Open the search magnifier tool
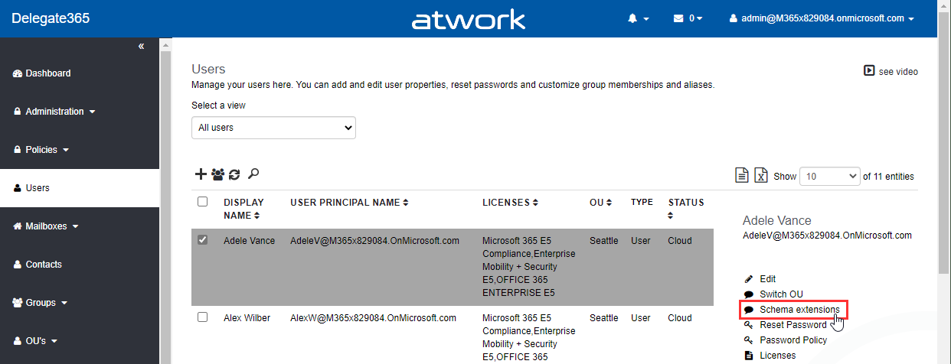951x364 pixels. point(253,174)
